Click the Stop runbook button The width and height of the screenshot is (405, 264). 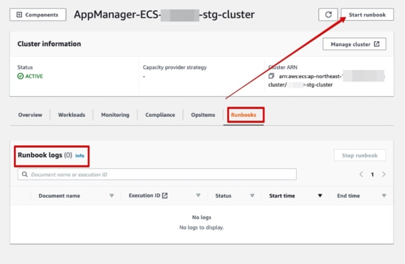[360, 155]
